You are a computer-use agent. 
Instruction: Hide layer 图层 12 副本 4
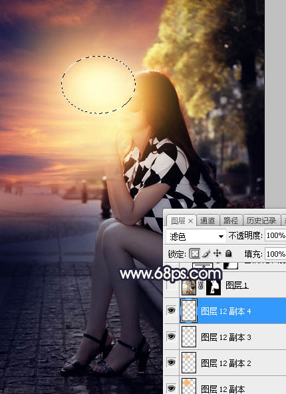pos(172,311)
